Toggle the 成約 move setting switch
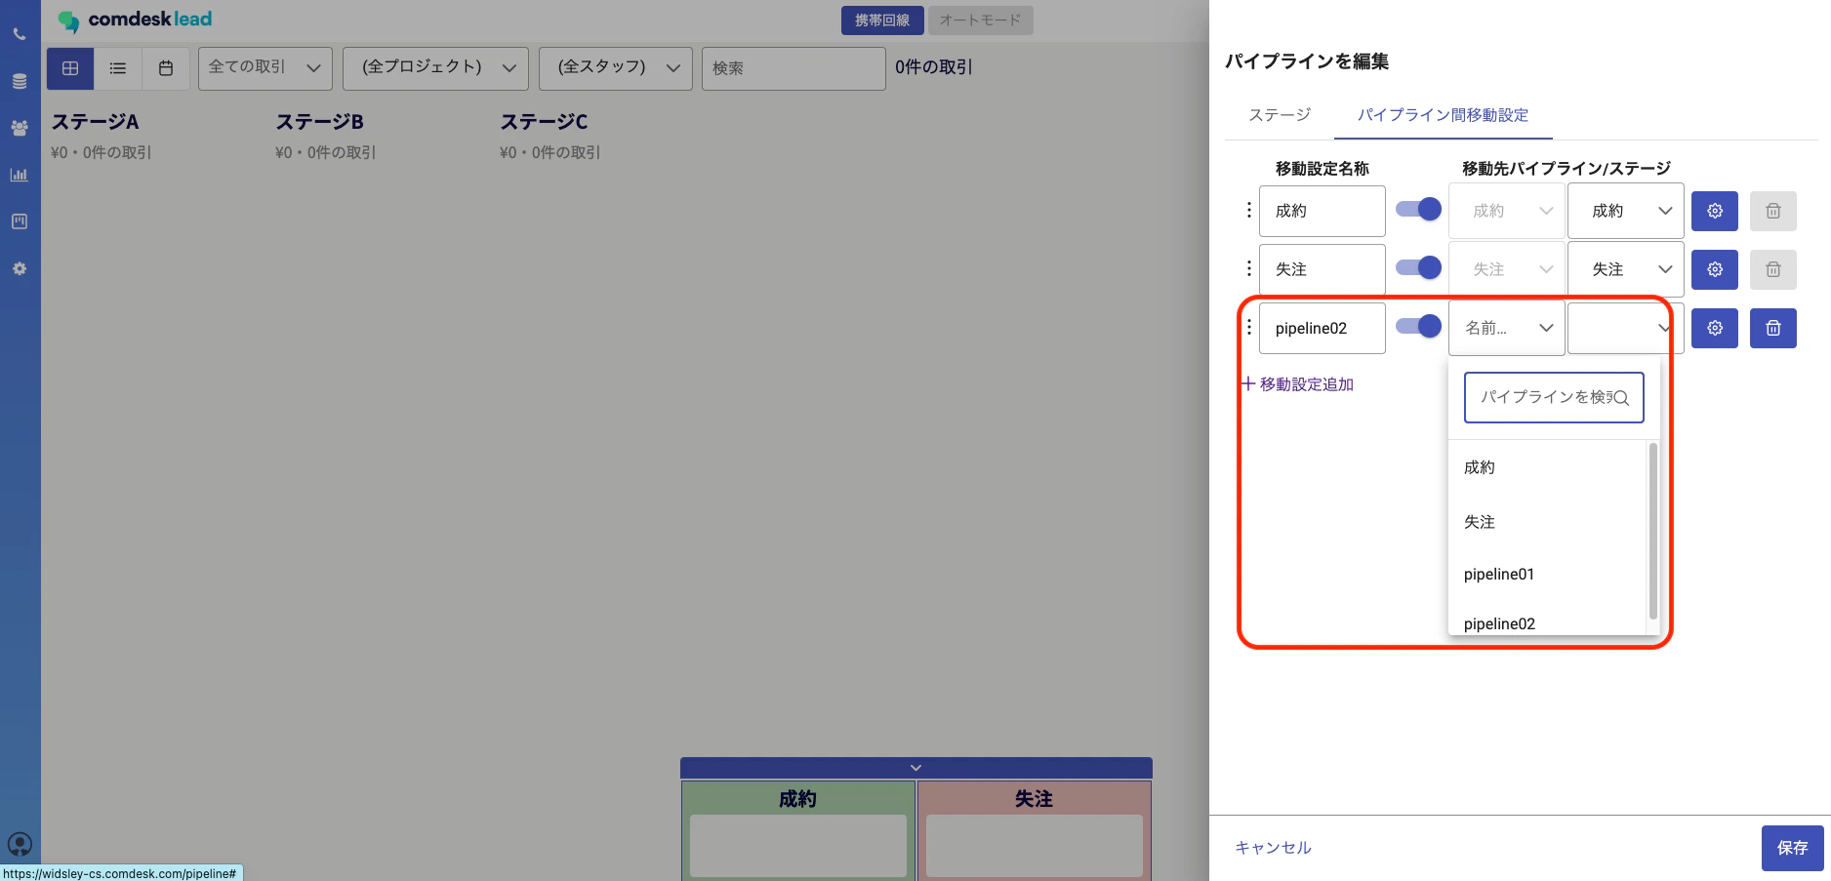Viewport: 1831px width, 881px height. coord(1418,209)
